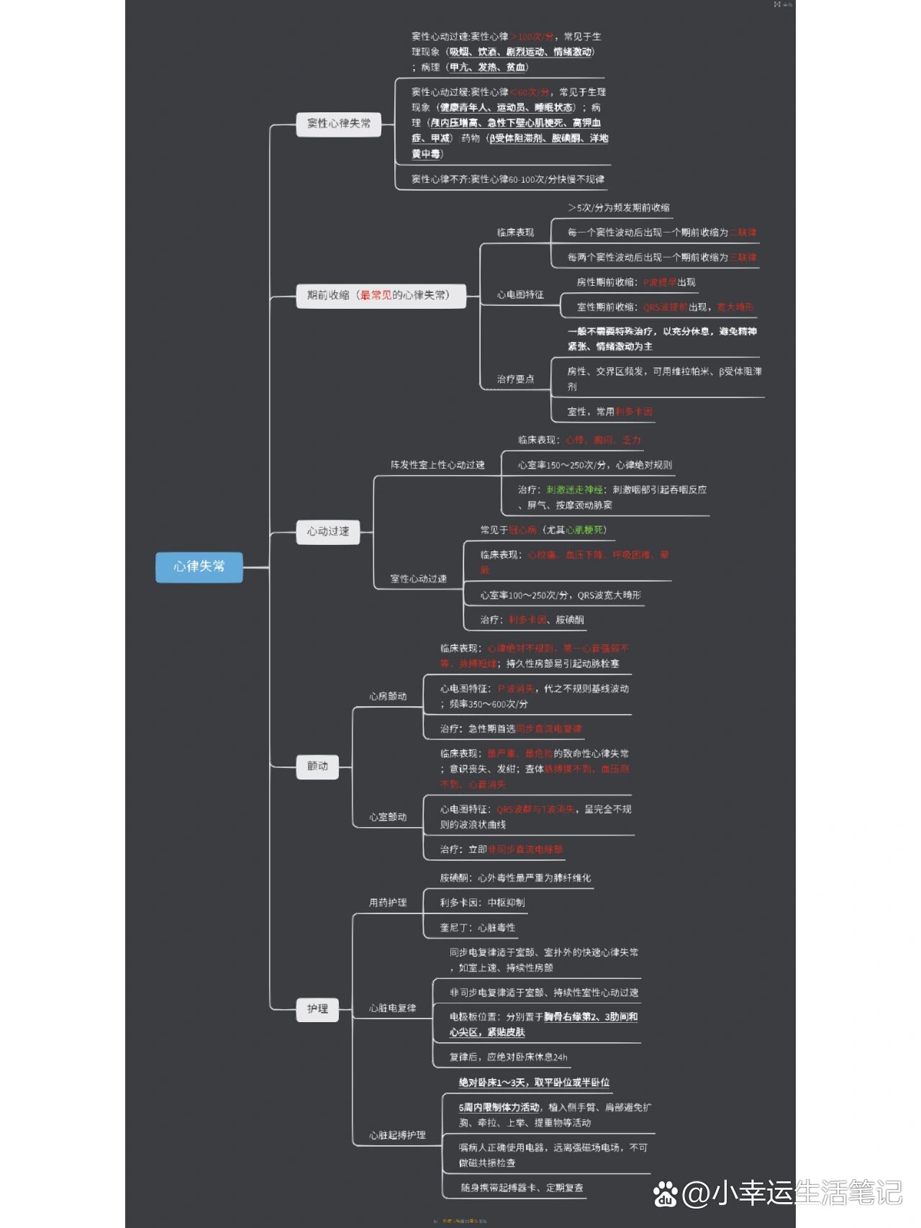Click the @小幸运生活笔记 watermark text

click(x=791, y=1193)
